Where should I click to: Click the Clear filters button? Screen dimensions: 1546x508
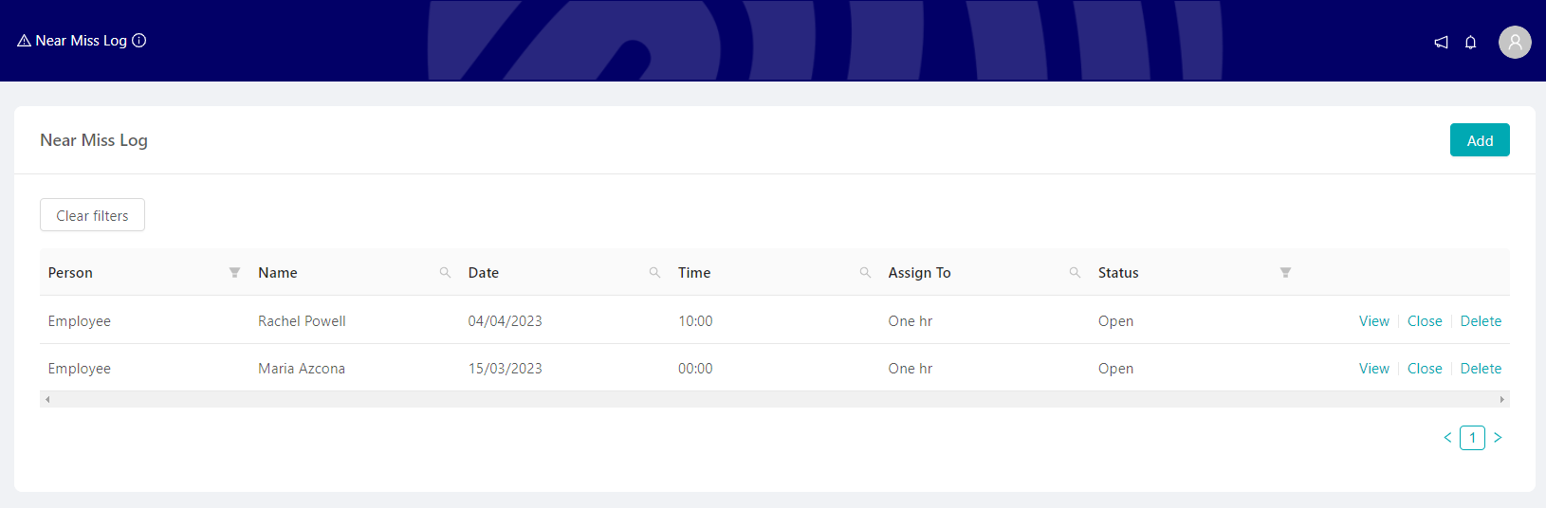92,215
